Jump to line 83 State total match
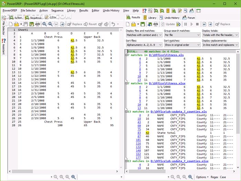Viewport: 241px width, 181px height. point(139,133)
